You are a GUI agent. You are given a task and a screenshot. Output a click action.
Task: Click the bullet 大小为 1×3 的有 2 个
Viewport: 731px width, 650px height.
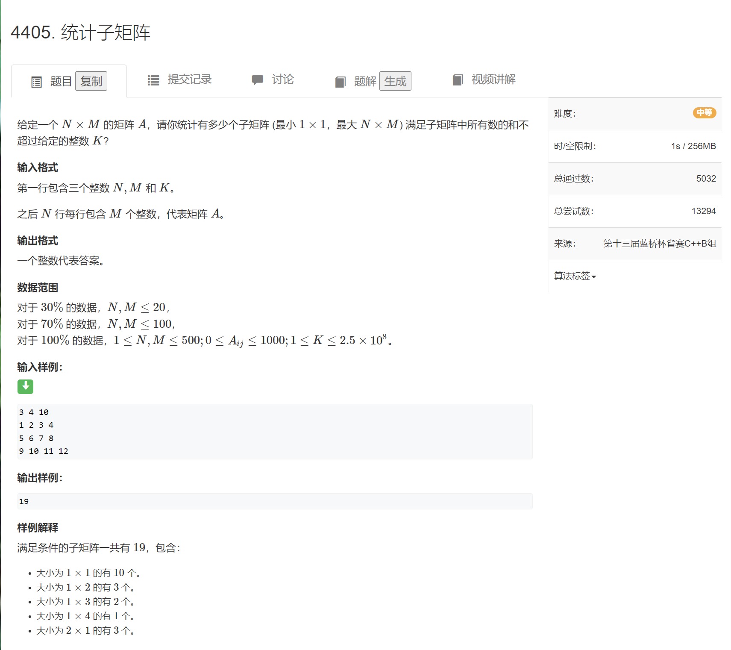85,602
